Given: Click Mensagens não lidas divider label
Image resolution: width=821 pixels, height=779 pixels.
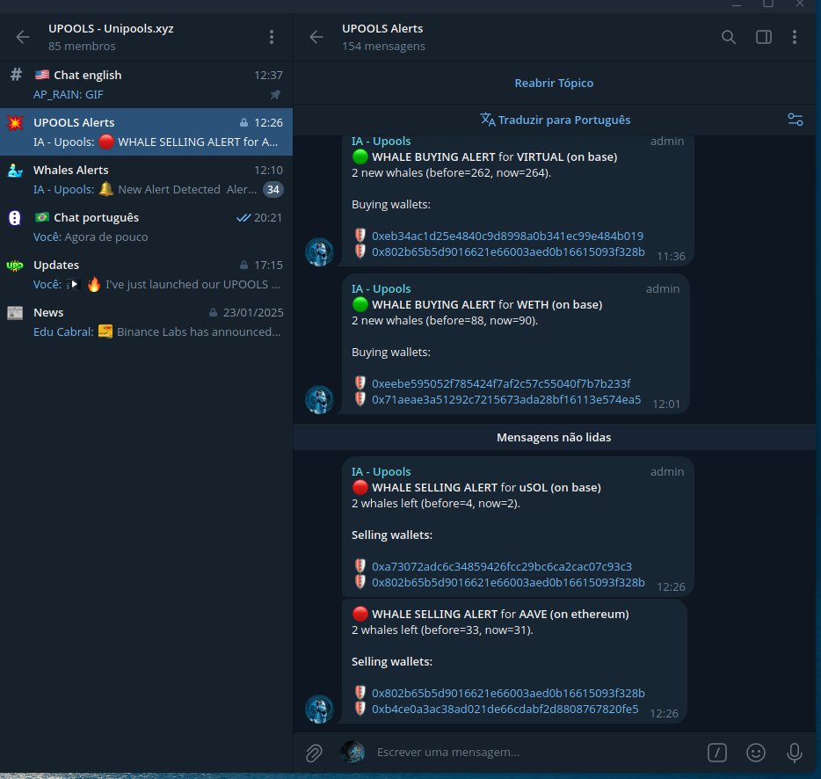Looking at the screenshot, I should (x=554, y=437).
